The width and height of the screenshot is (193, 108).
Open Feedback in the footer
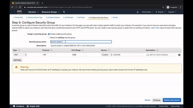[x=20, y=106]
